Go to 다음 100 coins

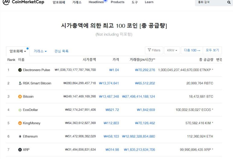[192, 50]
